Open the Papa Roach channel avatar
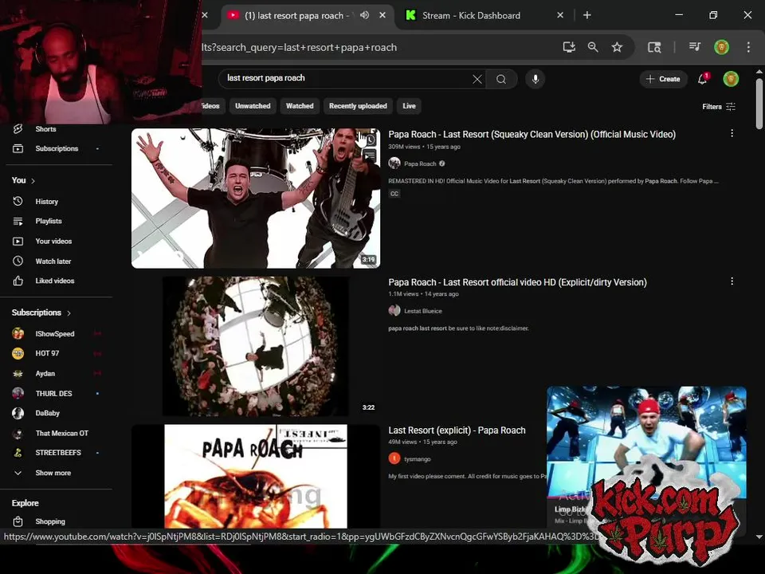 point(394,163)
